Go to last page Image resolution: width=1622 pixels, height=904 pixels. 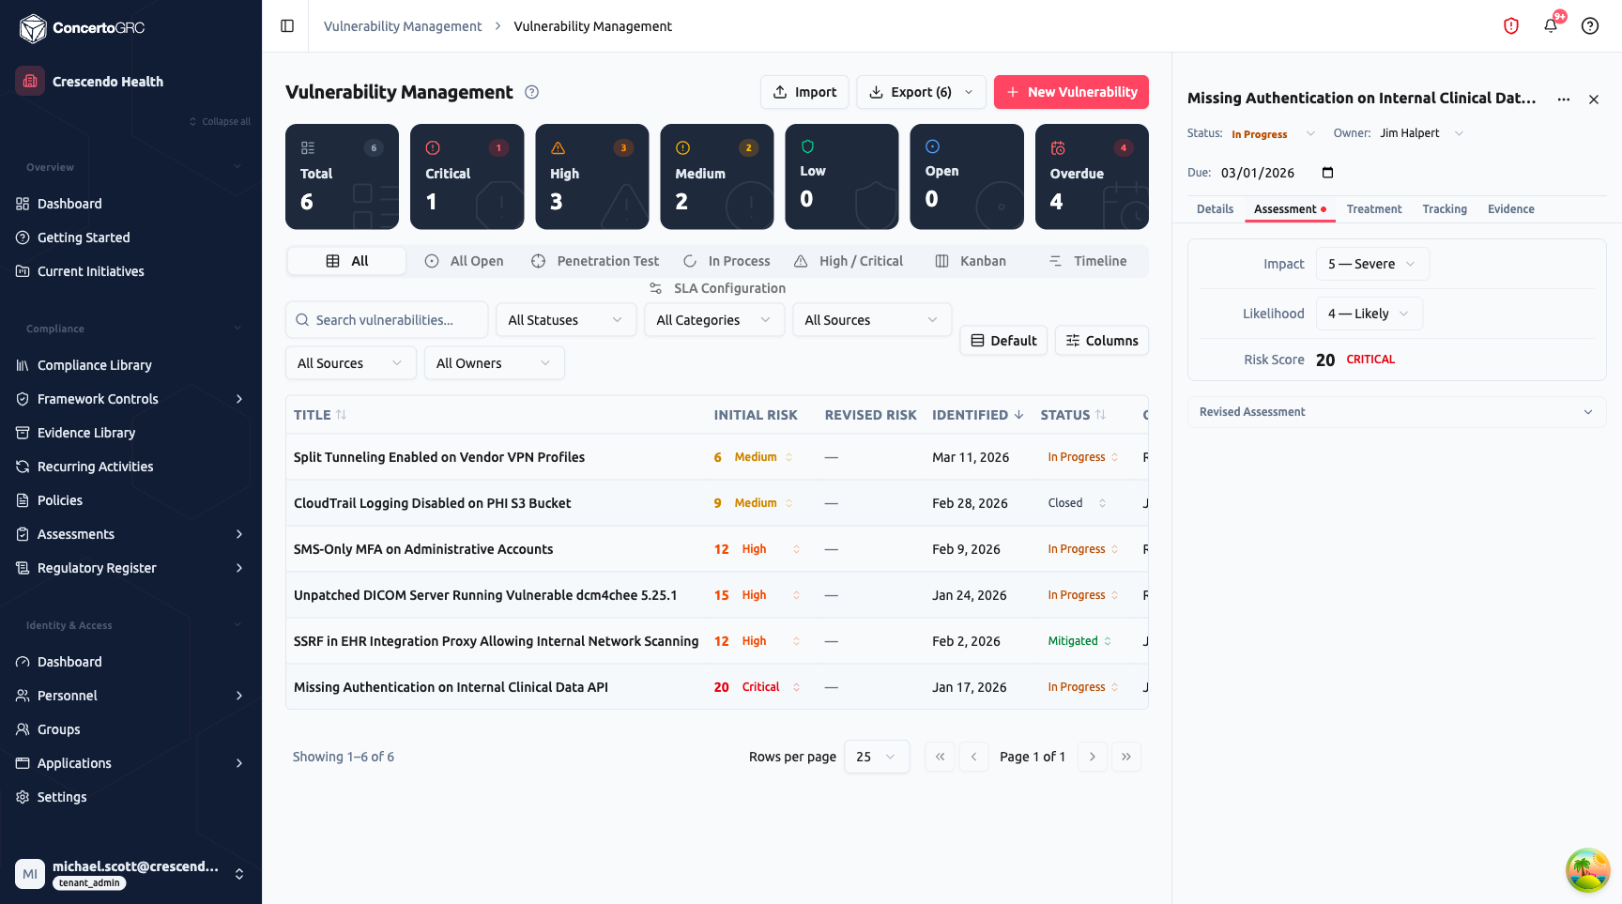point(1126,757)
